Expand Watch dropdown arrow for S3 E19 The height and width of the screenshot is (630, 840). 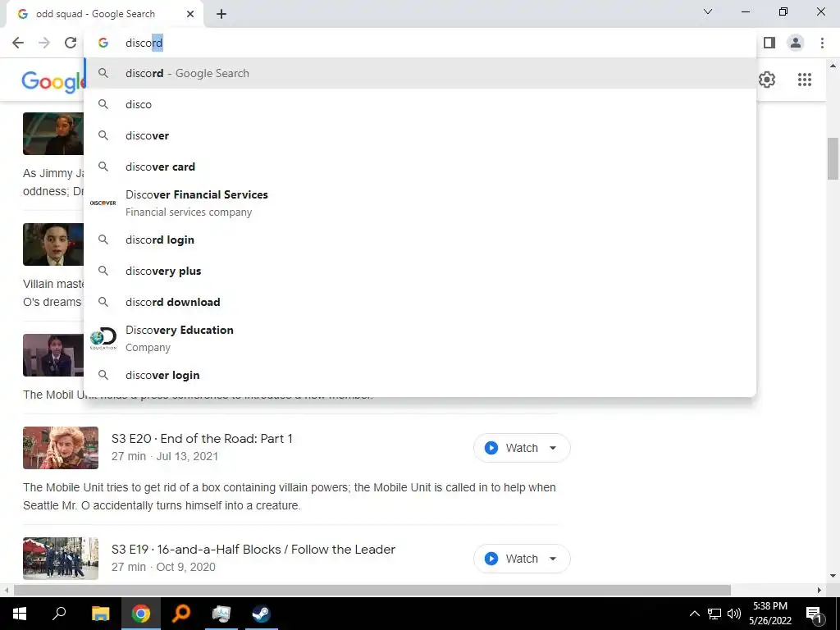pyautogui.click(x=553, y=559)
